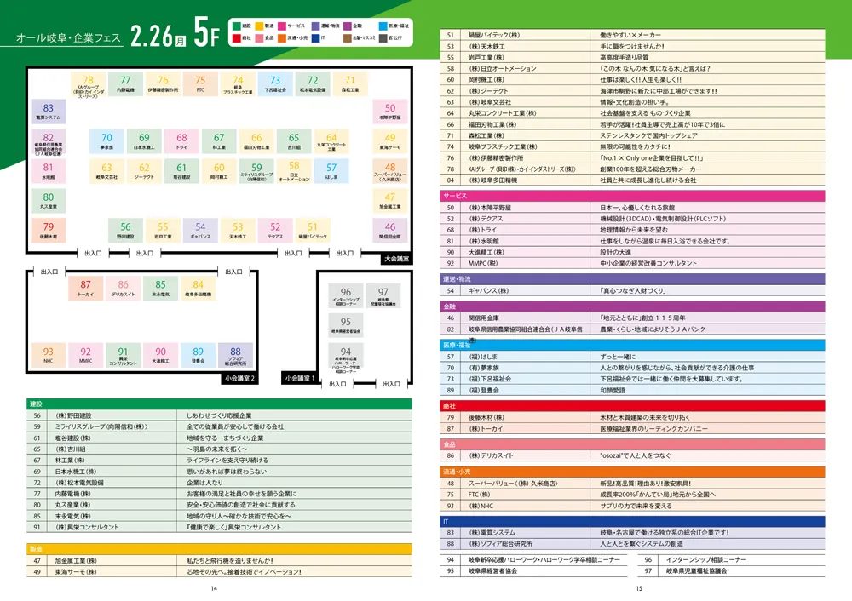Click list row 49 東海サーモ(株)
Viewport: 852px width, 601px height.
pyautogui.click(x=219, y=572)
